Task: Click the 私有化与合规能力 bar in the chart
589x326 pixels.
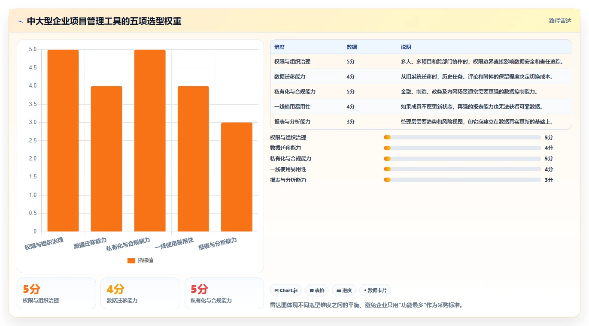Action: (x=150, y=141)
